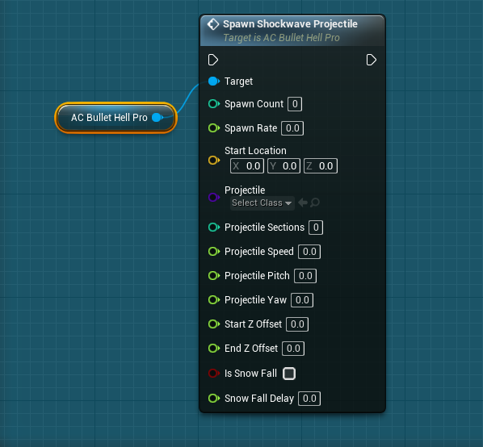Select the Spawn Shockwave Projectile node title
483x447 pixels.
pos(290,24)
